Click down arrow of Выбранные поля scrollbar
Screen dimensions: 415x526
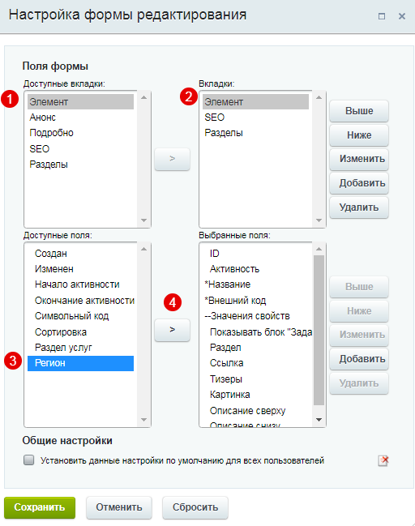[x=319, y=420]
